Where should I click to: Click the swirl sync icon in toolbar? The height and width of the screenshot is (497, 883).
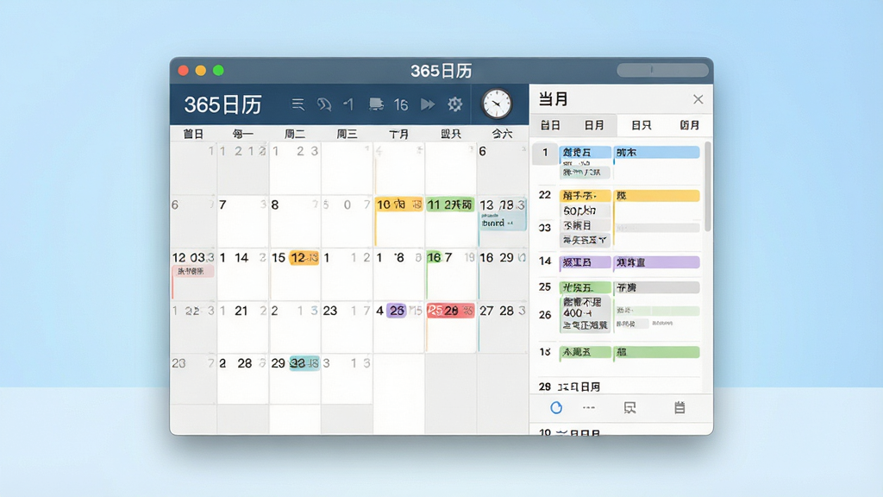point(324,104)
